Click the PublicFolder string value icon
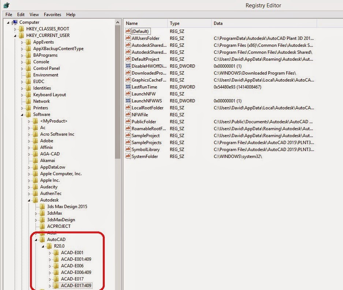The width and height of the screenshot is (343, 290). [x=128, y=121]
